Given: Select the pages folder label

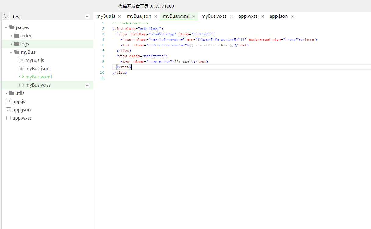Looking at the screenshot, I should [22, 27].
